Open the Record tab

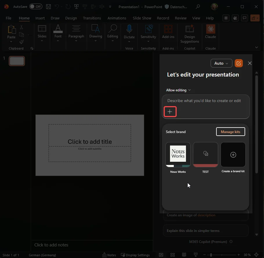[163, 18]
